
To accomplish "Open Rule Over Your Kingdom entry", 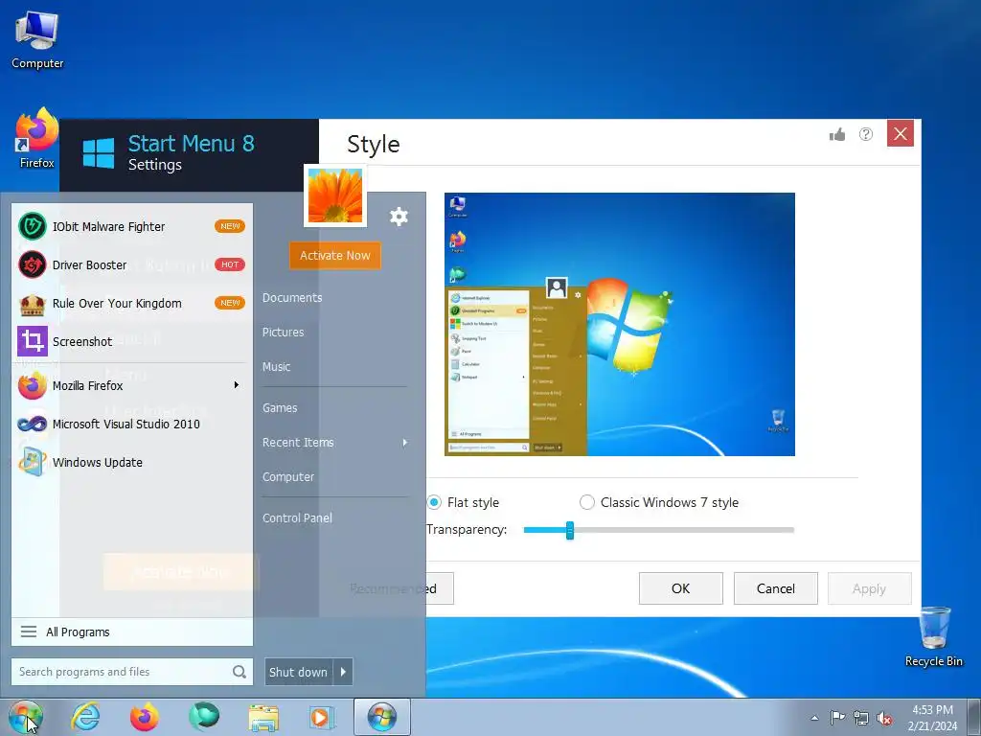I will [132, 303].
